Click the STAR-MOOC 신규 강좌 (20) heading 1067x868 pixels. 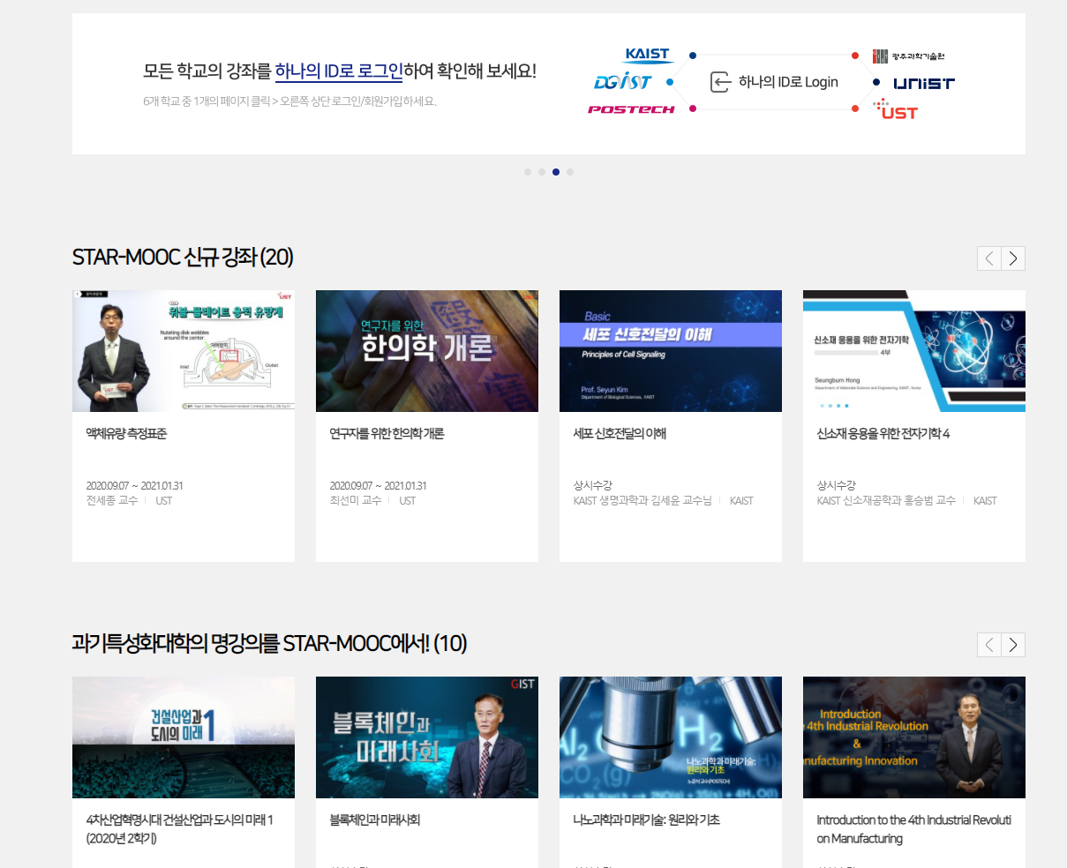pyautogui.click(x=183, y=257)
